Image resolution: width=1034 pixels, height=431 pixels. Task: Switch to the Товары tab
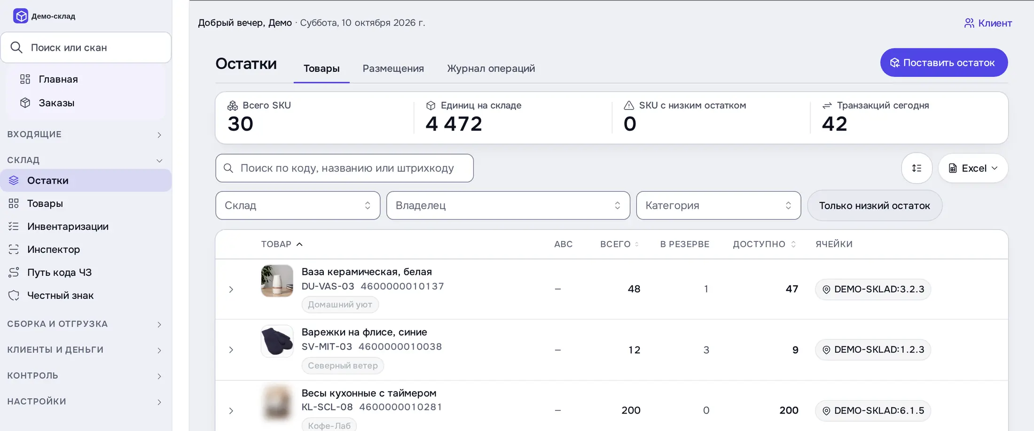321,69
